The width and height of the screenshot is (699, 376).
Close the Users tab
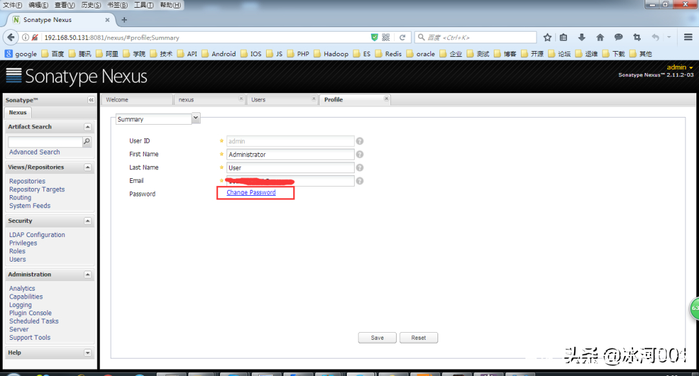tap(314, 98)
